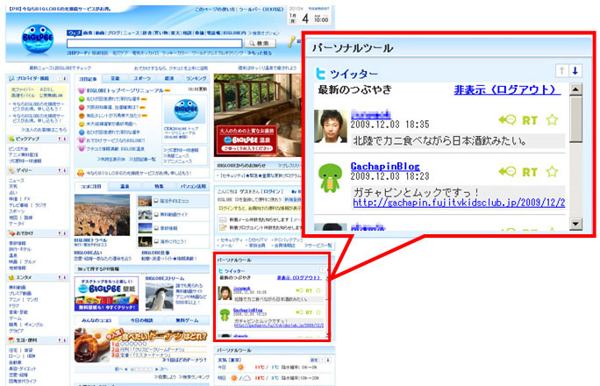Move Twitter tool down using enlarged blue arrow
Viewport: 600px width, 386px height.
pyautogui.click(x=575, y=70)
